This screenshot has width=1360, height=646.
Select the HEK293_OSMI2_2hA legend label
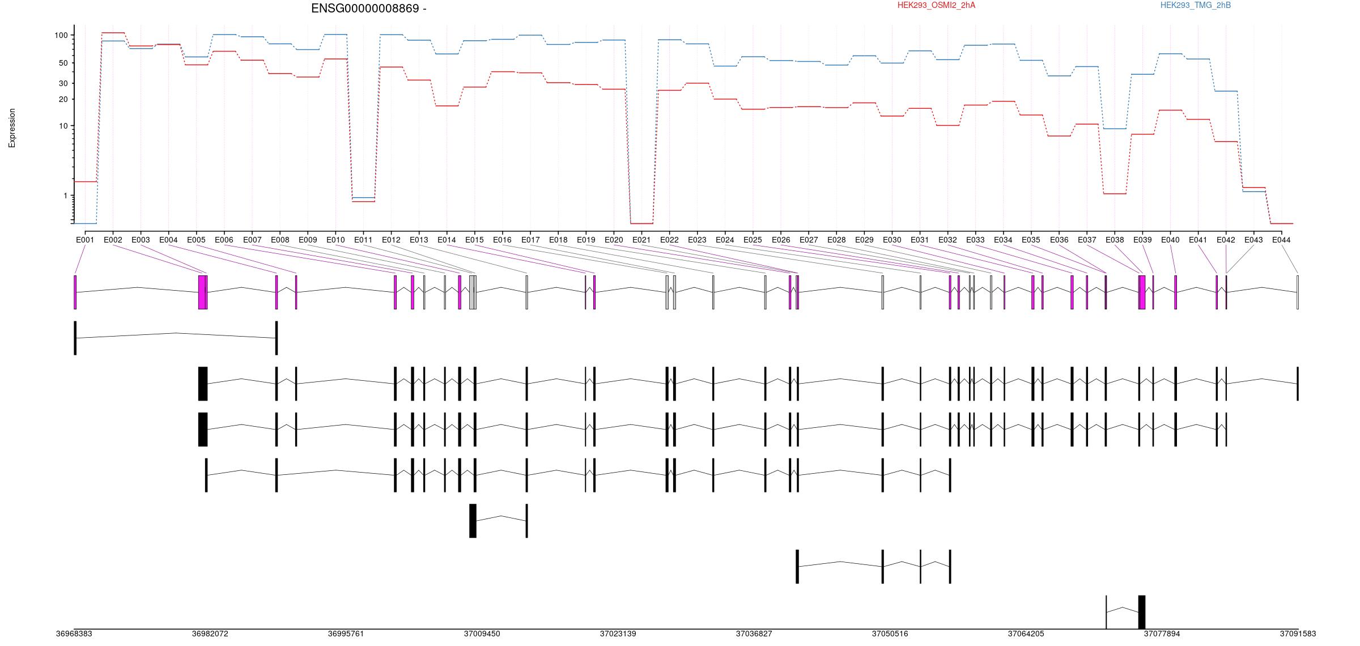[x=936, y=5]
